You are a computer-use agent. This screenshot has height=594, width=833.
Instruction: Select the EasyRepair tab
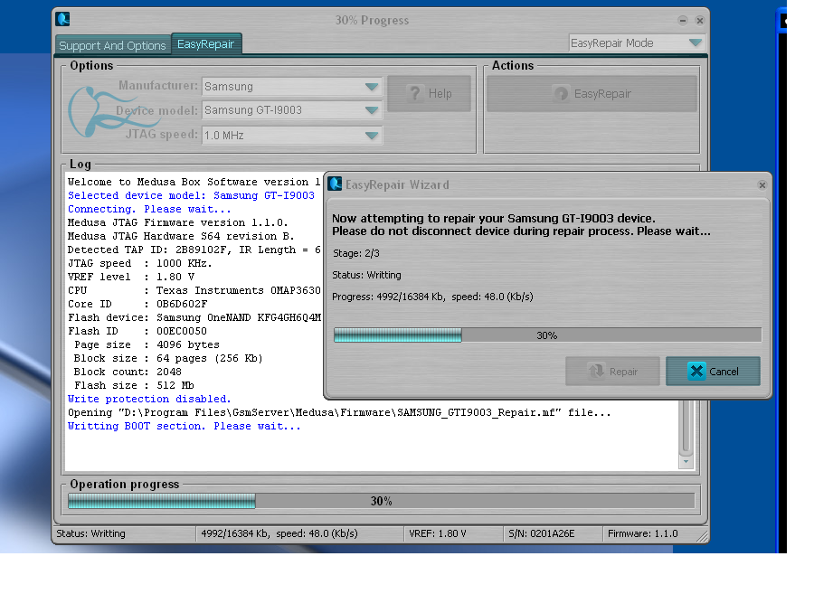click(x=205, y=43)
